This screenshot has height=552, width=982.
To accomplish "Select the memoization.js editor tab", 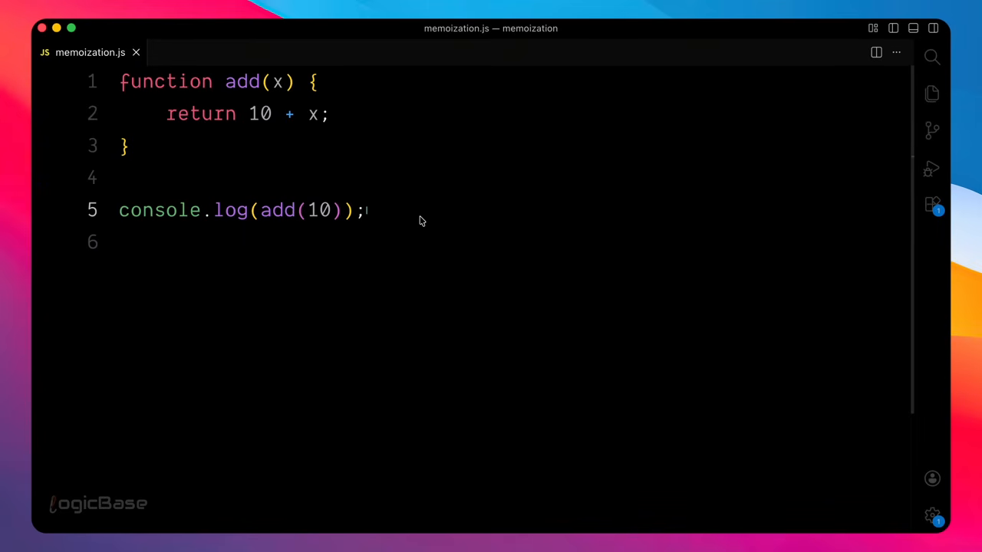I will (90, 52).
